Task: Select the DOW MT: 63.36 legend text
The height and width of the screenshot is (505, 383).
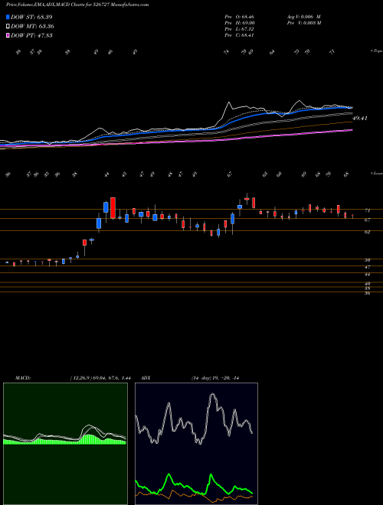Action: click(x=32, y=27)
